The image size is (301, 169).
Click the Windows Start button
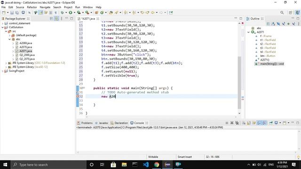(5, 165)
